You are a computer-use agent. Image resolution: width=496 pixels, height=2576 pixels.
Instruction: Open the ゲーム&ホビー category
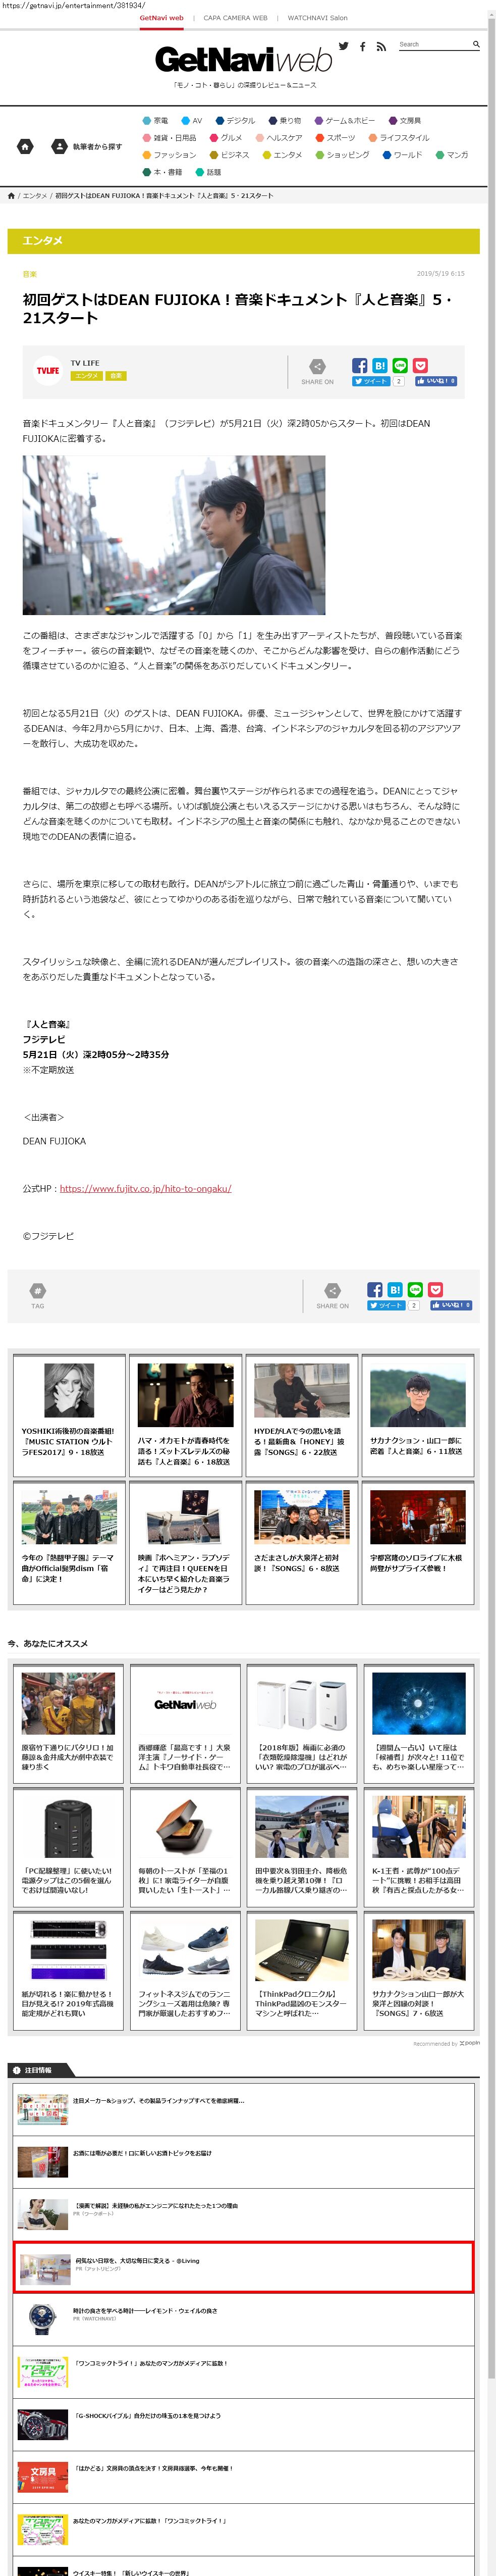[345, 121]
